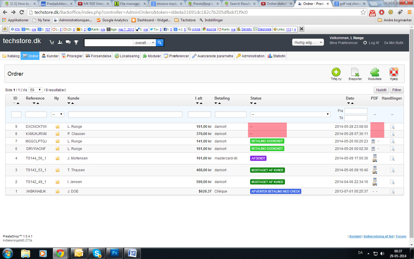Open the Modulliste puzzle icon
The height and width of the screenshot is (259, 414).
pyautogui.click(x=375, y=72)
